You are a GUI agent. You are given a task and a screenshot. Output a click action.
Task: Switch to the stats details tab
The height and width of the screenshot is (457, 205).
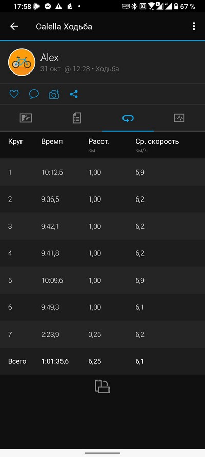pos(77,118)
